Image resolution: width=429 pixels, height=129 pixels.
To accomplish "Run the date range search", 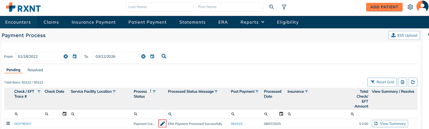I will click(164, 56).
